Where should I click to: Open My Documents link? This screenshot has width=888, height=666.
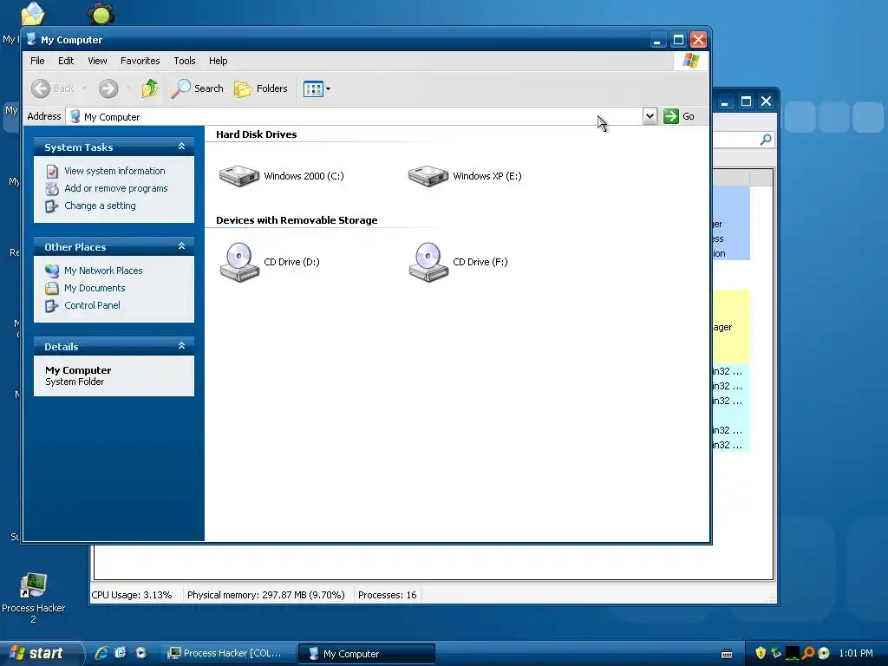pos(95,288)
